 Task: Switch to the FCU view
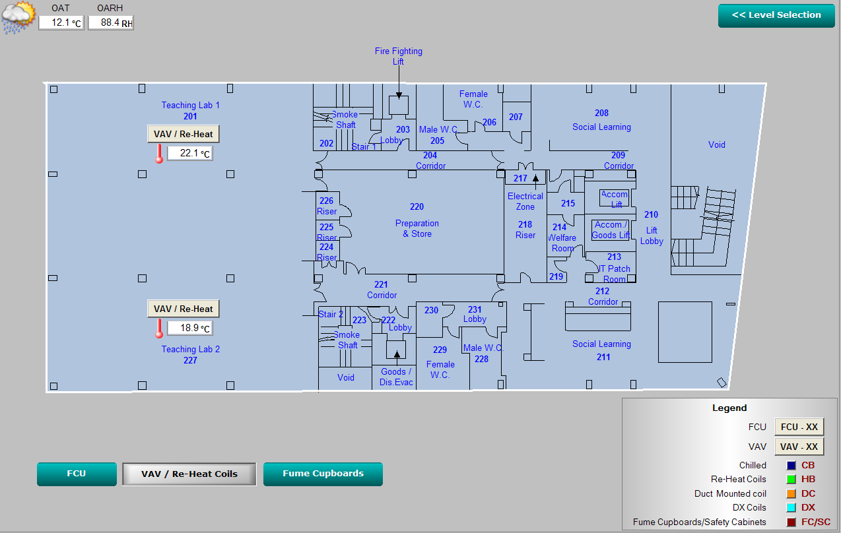(x=77, y=474)
